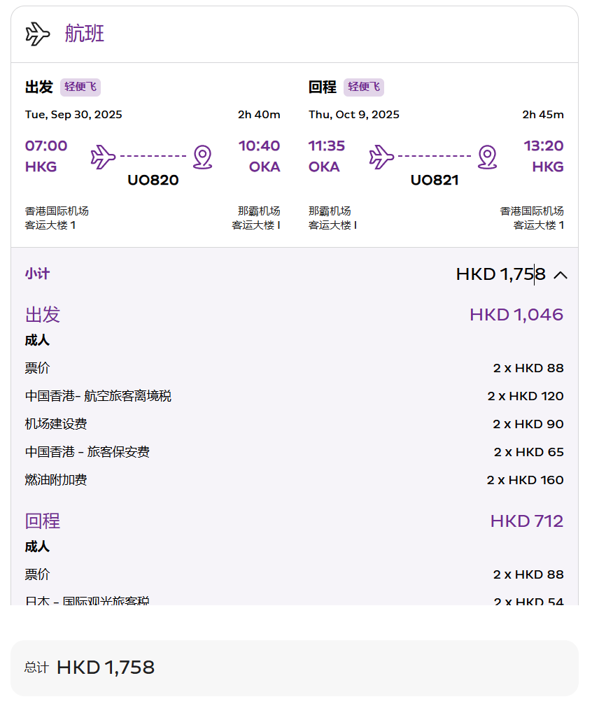The image size is (592, 706).
Task: Click return arrival time 13:20
Action: click(544, 146)
